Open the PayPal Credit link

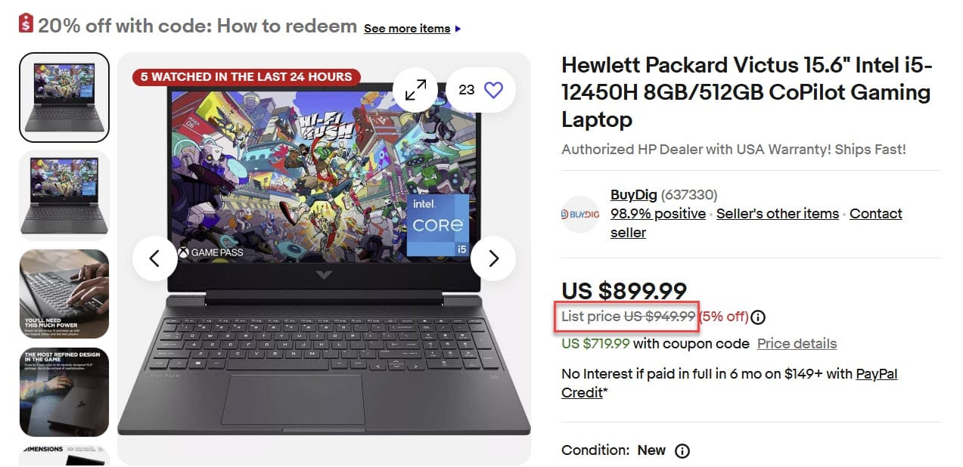[x=876, y=374]
